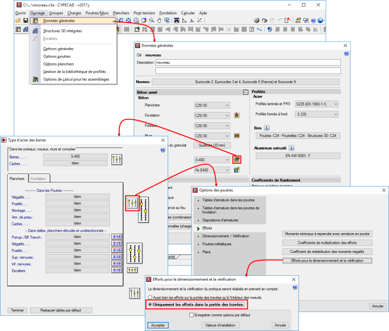Open Fondation concrete C25/30 dropdown
The image size is (389, 331).
212,116
